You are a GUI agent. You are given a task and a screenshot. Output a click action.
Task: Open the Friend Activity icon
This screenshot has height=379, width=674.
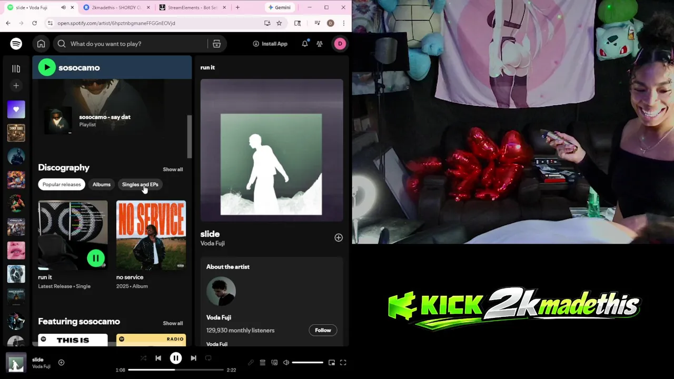pos(320,44)
